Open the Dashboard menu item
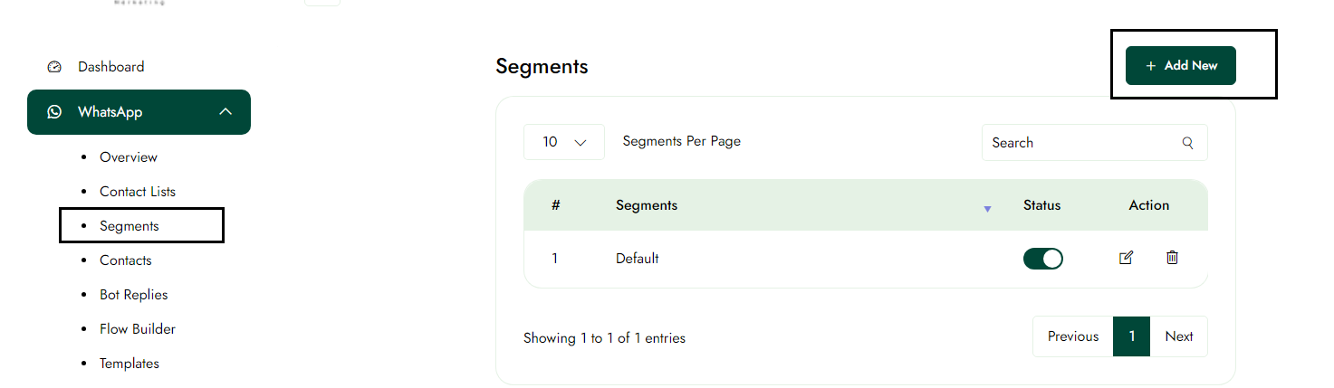Screen dimensions: 1334x388 pos(110,67)
